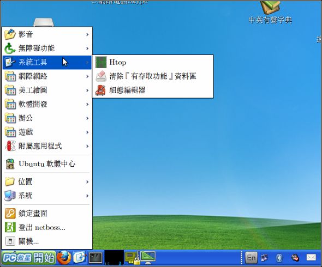The height and width of the screenshot is (267, 322).
Task: Choose 鎖定畫面 to lock screen
Action: coord(47,214)
